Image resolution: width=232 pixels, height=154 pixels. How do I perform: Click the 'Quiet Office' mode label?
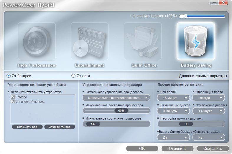[144, 65]
